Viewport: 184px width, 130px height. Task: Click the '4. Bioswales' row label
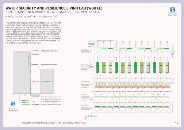tap(84, 95)
